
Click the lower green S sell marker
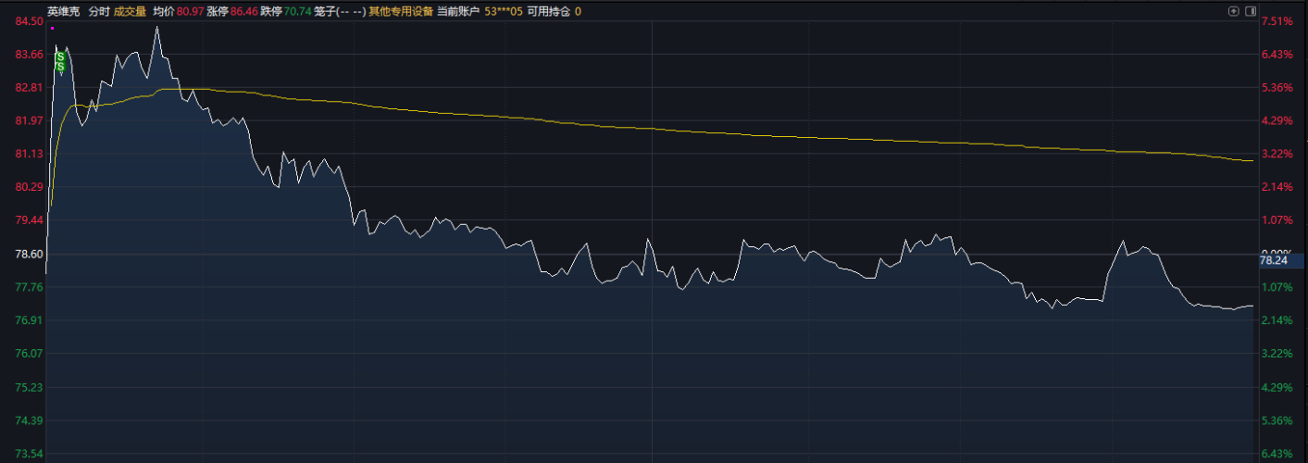[60, 66]
